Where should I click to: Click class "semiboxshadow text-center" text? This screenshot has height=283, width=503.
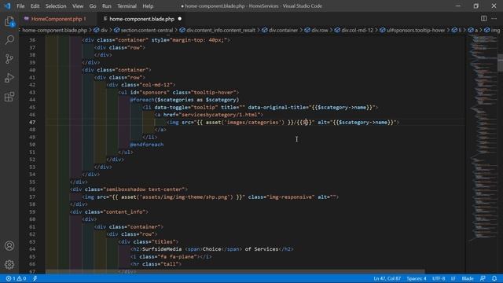click(145, 189)
